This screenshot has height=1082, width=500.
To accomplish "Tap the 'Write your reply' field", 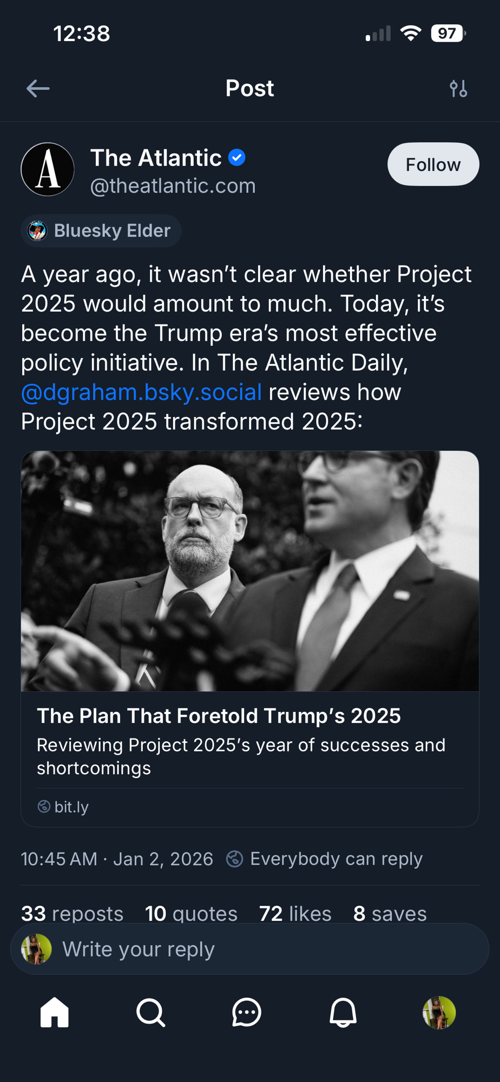I will coord(260,949).
